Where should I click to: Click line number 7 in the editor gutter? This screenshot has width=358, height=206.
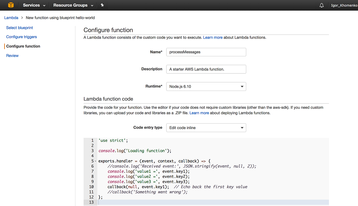click(x=91, y=171)
